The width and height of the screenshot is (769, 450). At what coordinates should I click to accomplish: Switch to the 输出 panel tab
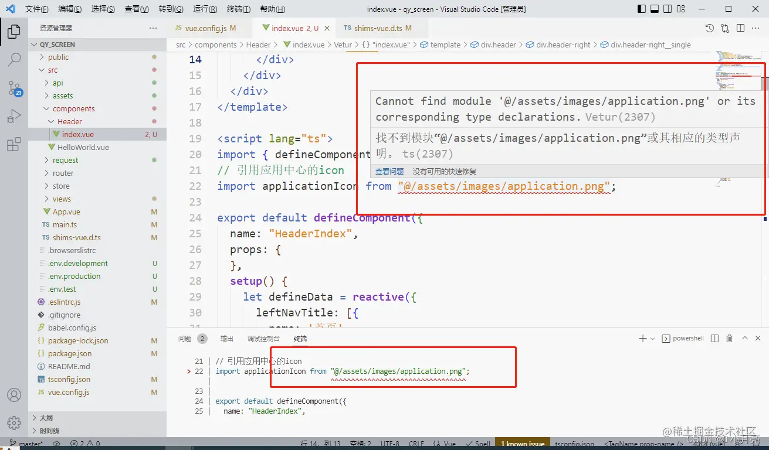[226, 339]
